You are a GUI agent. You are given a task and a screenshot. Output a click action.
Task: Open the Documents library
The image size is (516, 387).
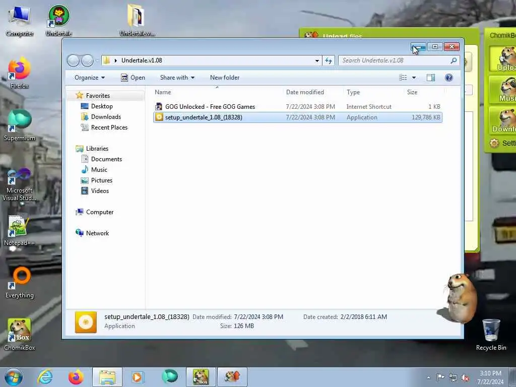tap(106, 159)
